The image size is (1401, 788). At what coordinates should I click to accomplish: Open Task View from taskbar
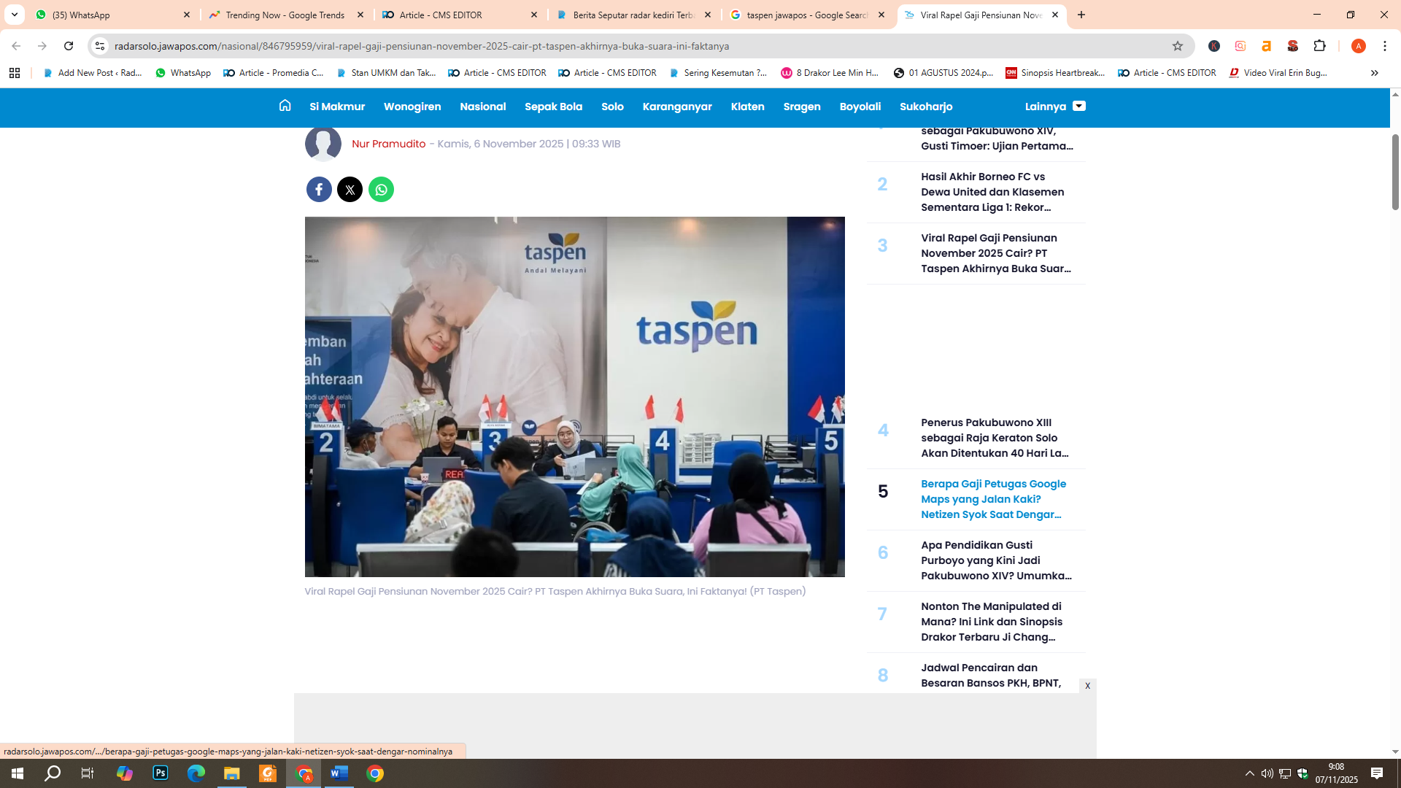(88, 773)
